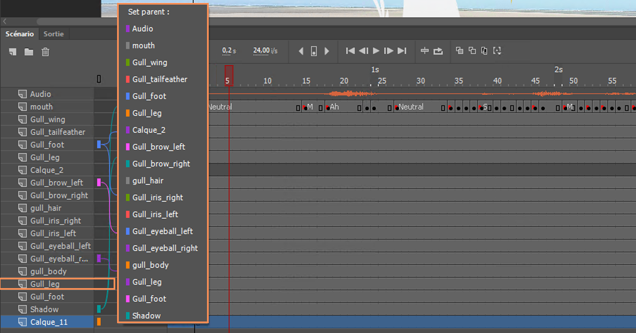Switch to the Sortie tab
Viewport: 636px width, 333px height.
coord(54,34)
